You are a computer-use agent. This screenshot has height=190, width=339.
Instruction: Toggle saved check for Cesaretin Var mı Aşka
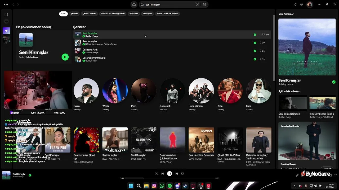[255, 59]
